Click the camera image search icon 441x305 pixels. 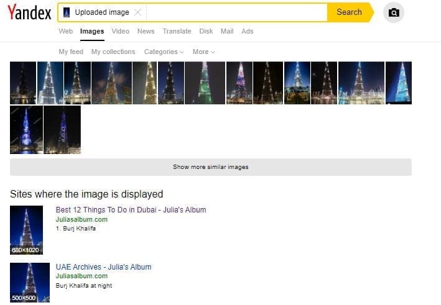click(393, 12)
